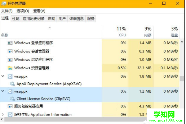Switch to the 详细信息 tab

tap(77, 19)
